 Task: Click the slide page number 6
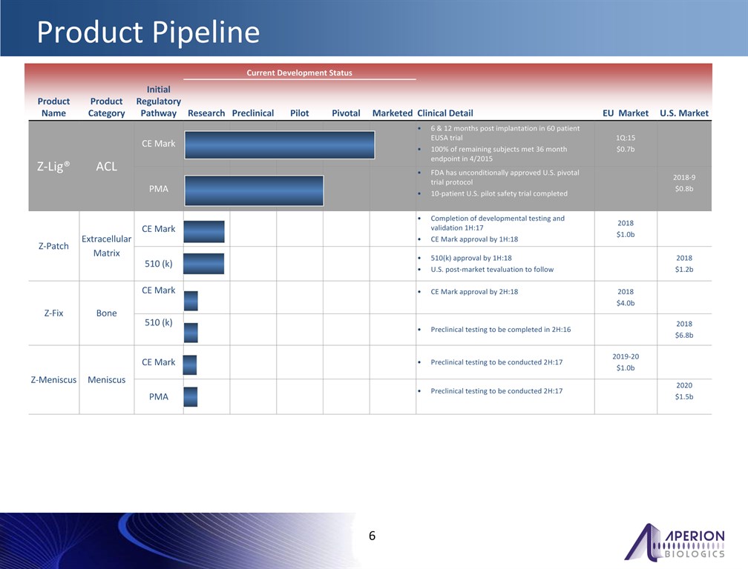pyautogui.click(x=373, y=536)
